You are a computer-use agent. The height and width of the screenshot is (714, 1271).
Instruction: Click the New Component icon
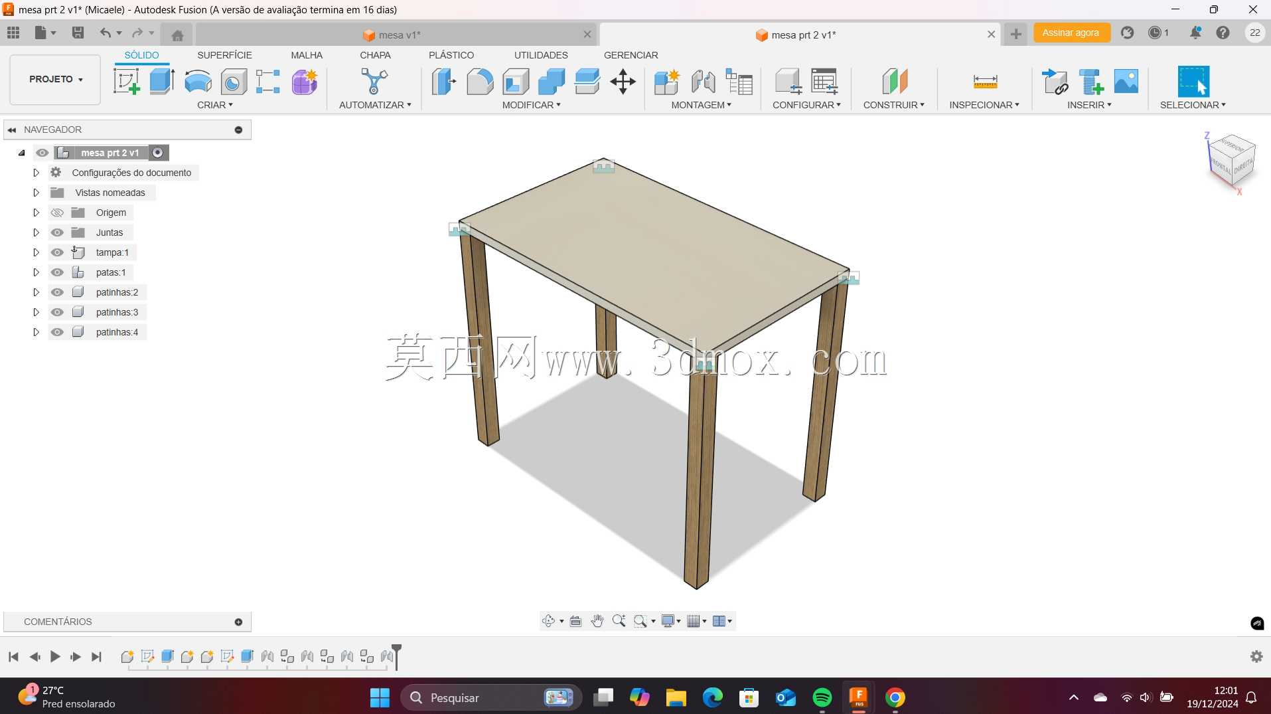(666, 82)
